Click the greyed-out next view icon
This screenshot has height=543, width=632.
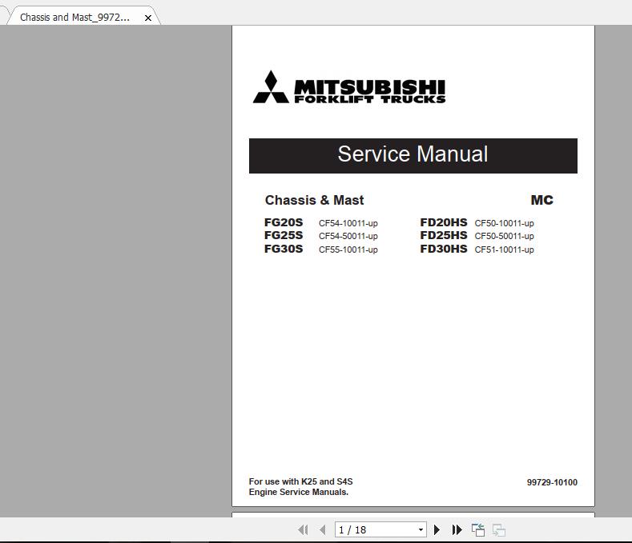pos(498,529)
